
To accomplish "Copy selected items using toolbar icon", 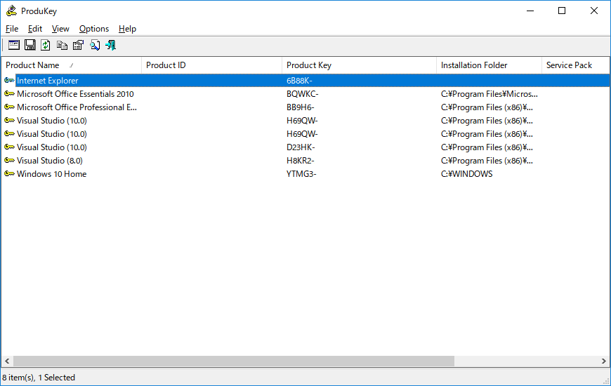I will [x=62, y=45].
